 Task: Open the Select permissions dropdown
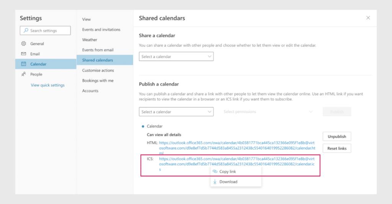268,112
